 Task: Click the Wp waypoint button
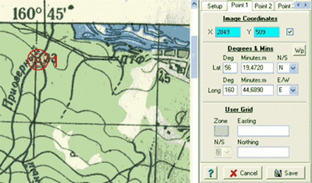tap(299, 51)
